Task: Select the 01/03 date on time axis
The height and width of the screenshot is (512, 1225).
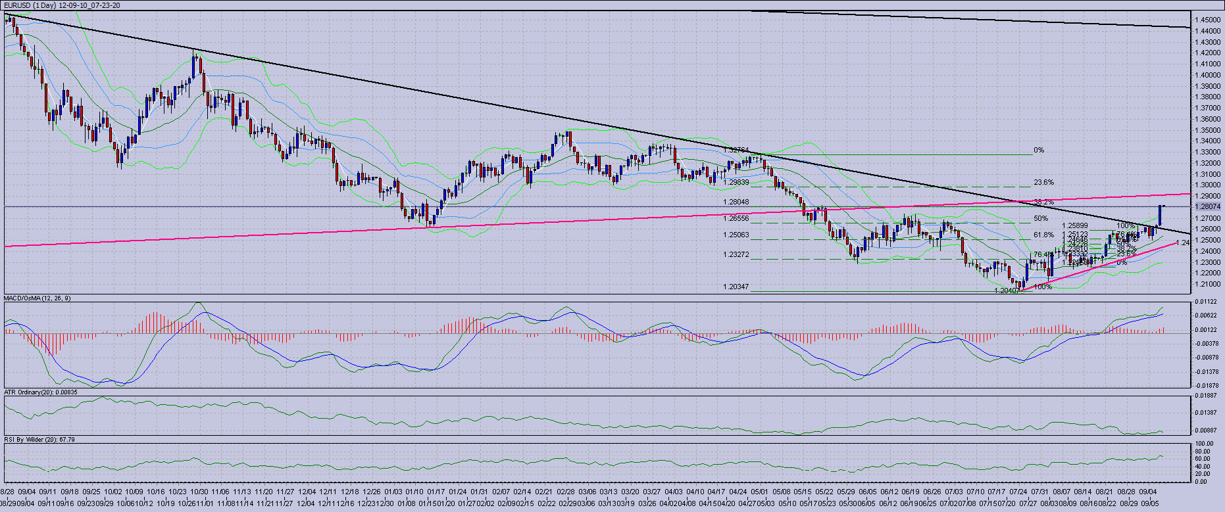Action: click(x=393, y=492)
